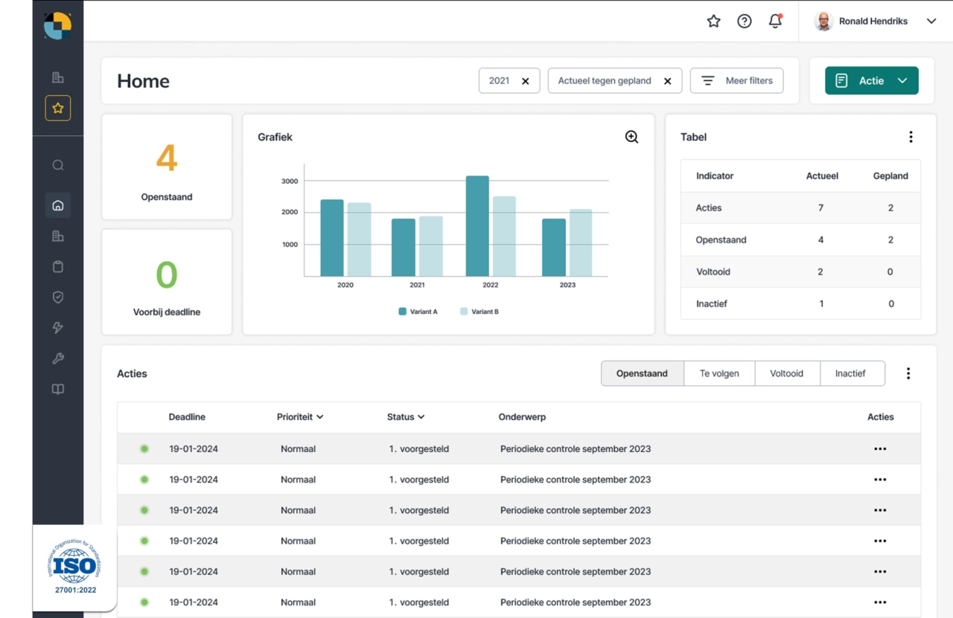Open help with the question mark icon
The height and width of the screenshot is (618, 953).
coord(744,21)
